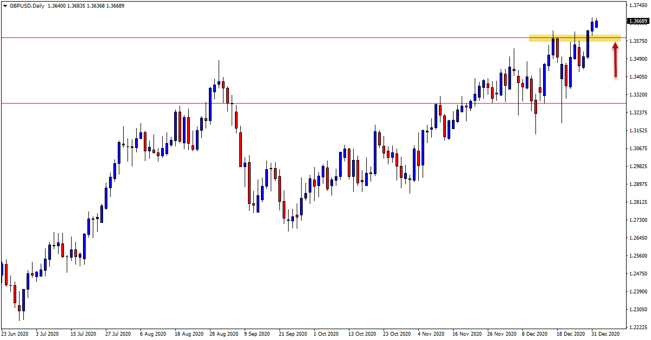Click the 1 Oct 2020 date label
651x340 pixels.
click(326, 334)
